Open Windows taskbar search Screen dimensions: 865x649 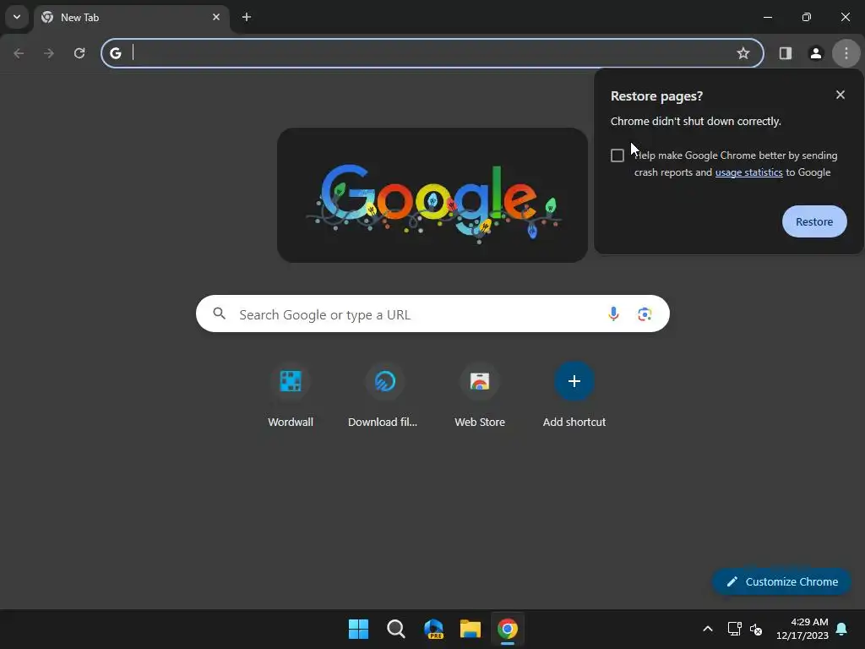tap(396, 629)
